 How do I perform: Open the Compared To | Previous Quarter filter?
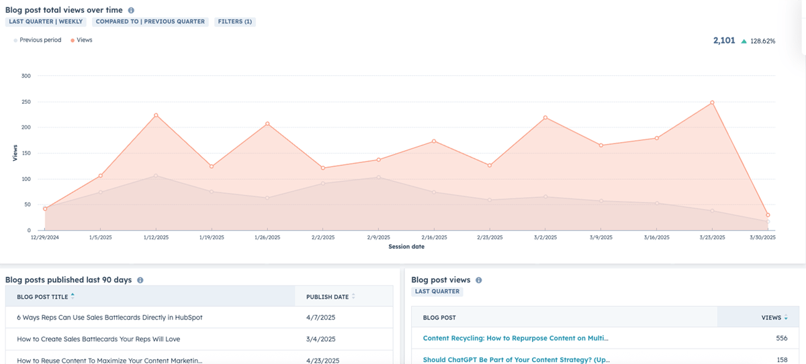(150, 22)
